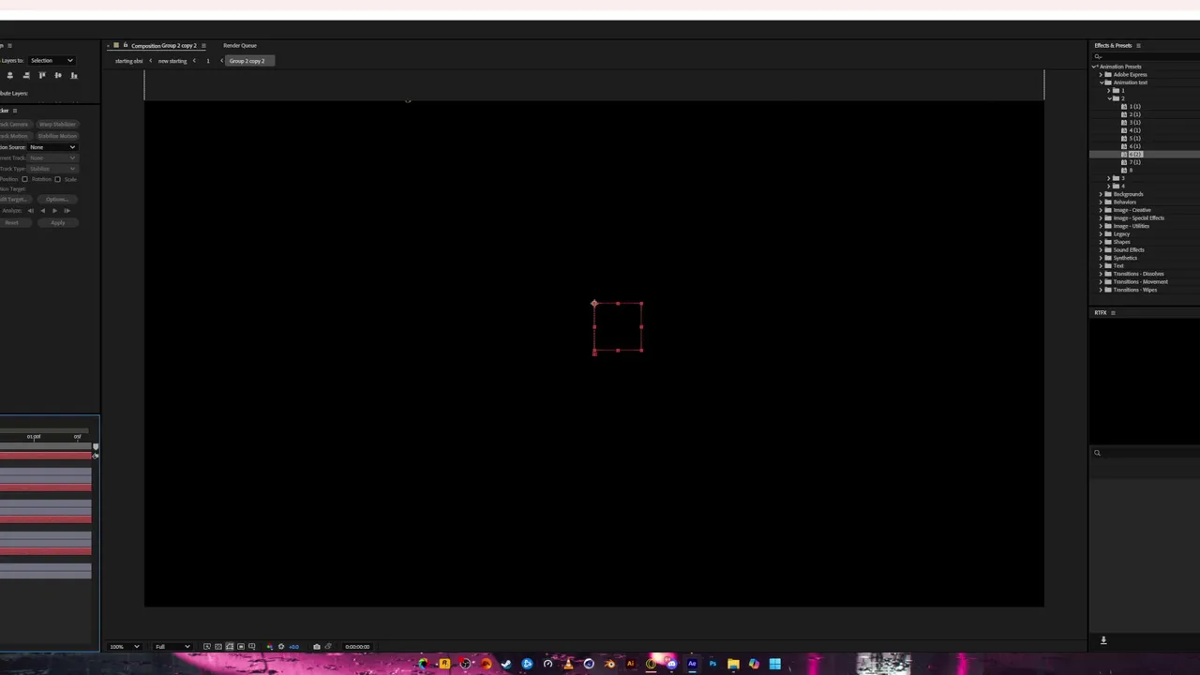Expand the Backgrounds presets folder
Screen dimensions: 1200x675
[x=1102, y=194]
